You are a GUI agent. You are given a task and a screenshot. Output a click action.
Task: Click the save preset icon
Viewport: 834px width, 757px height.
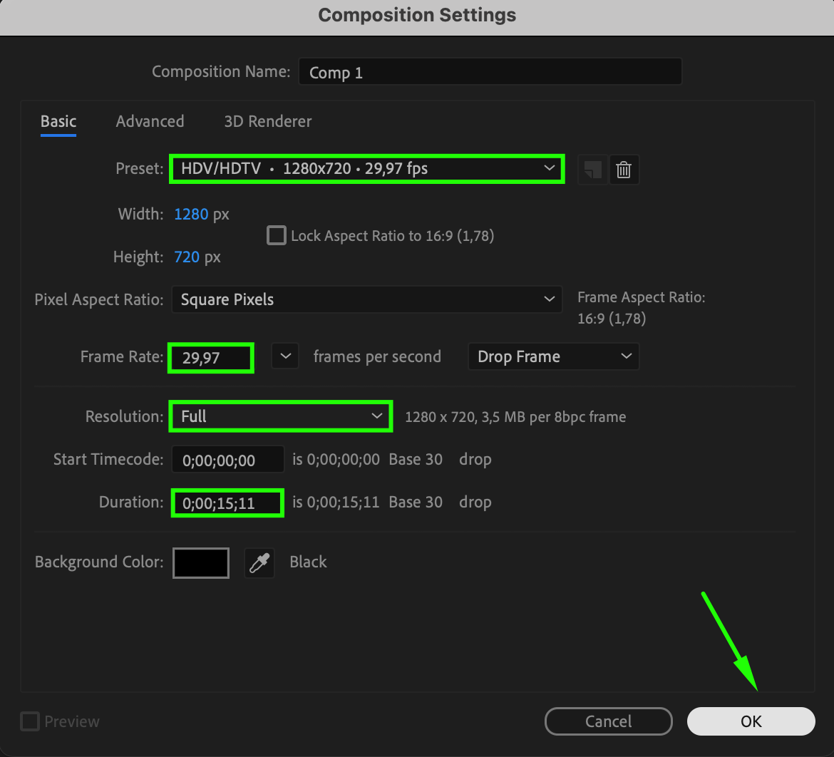[x=592, y=170]
